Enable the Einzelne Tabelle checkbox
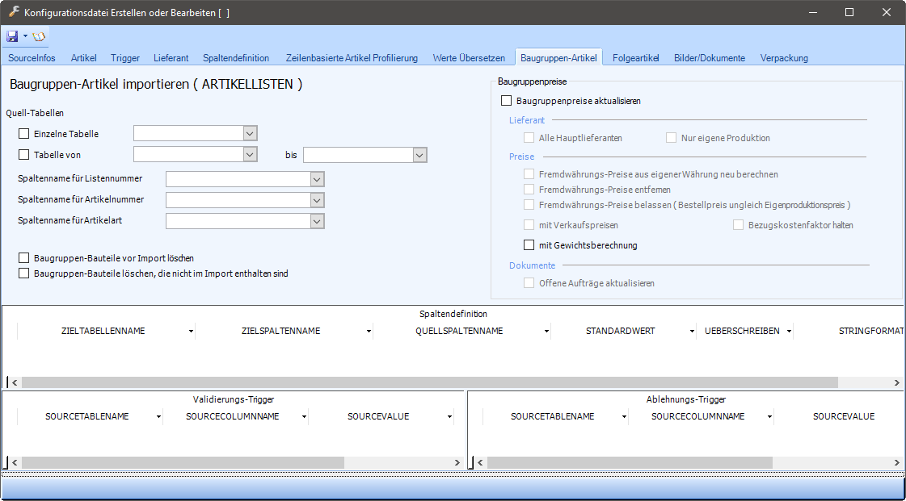This screenshot has width=906, height=501. 23,134
